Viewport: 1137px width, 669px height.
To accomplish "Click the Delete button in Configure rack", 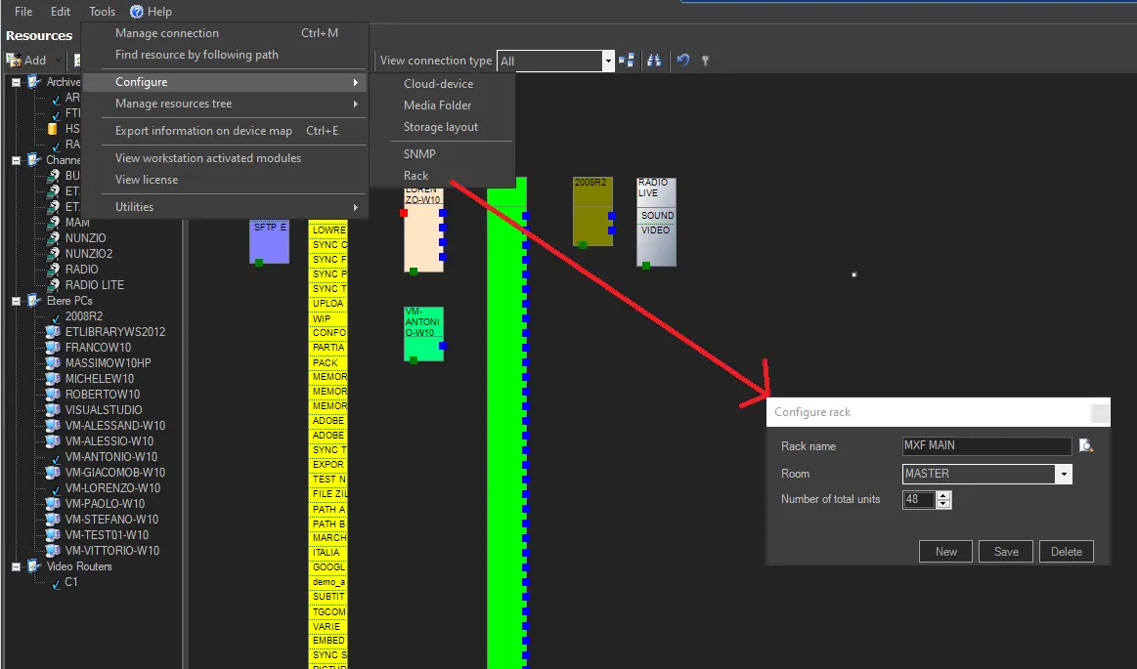I will pyautogui.click(x=1066, y=552).
